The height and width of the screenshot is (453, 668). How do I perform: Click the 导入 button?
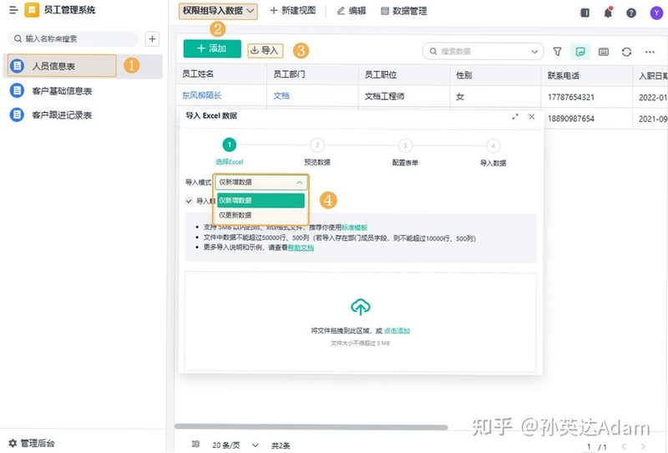265,50
